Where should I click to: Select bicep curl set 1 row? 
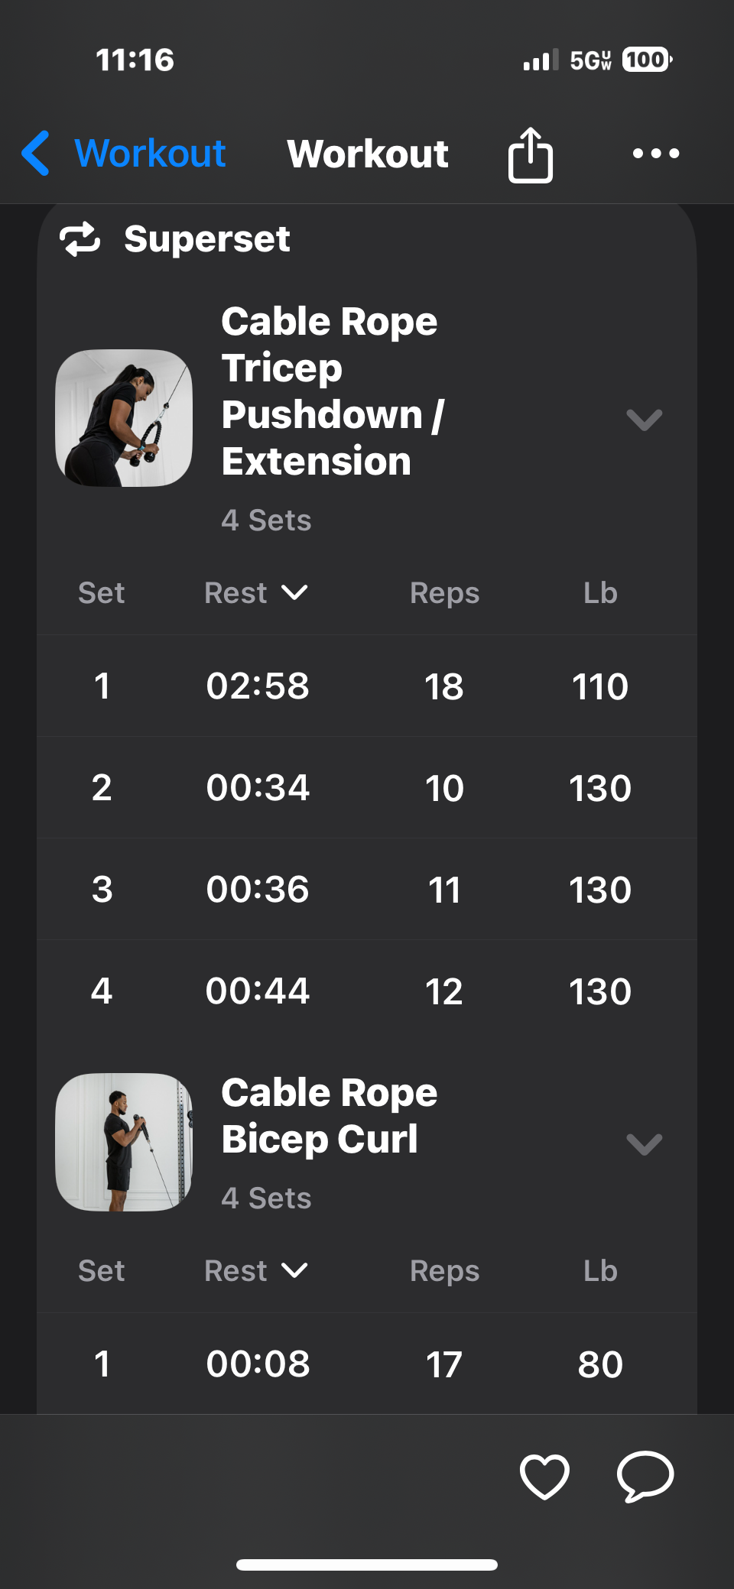pyautogui.click(x=367, y=1364)
